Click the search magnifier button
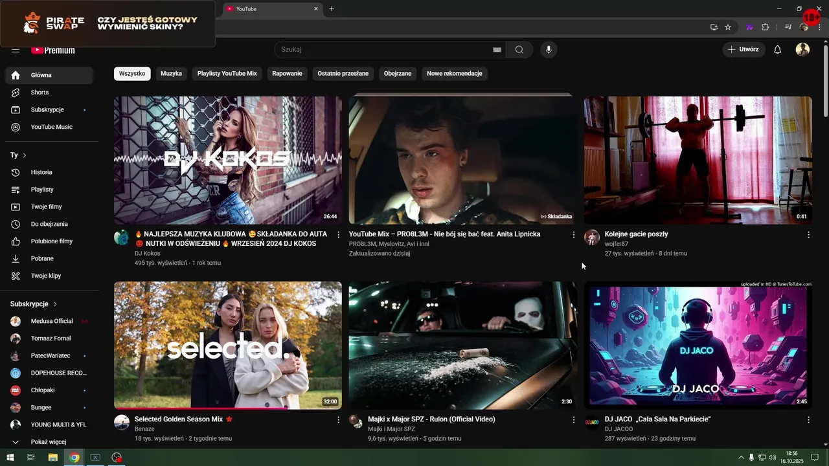829x466 pixels. 519,50
